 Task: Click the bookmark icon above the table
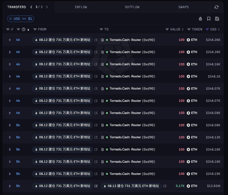point(209,19)
